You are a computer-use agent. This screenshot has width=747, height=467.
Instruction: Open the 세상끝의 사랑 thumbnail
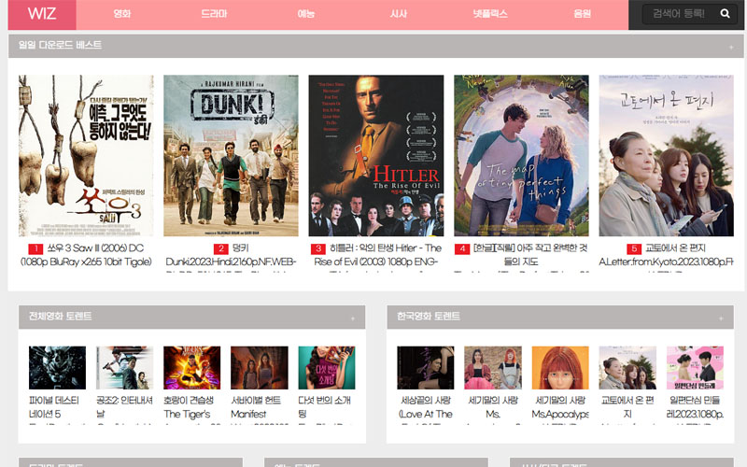(x=426, y=367)
